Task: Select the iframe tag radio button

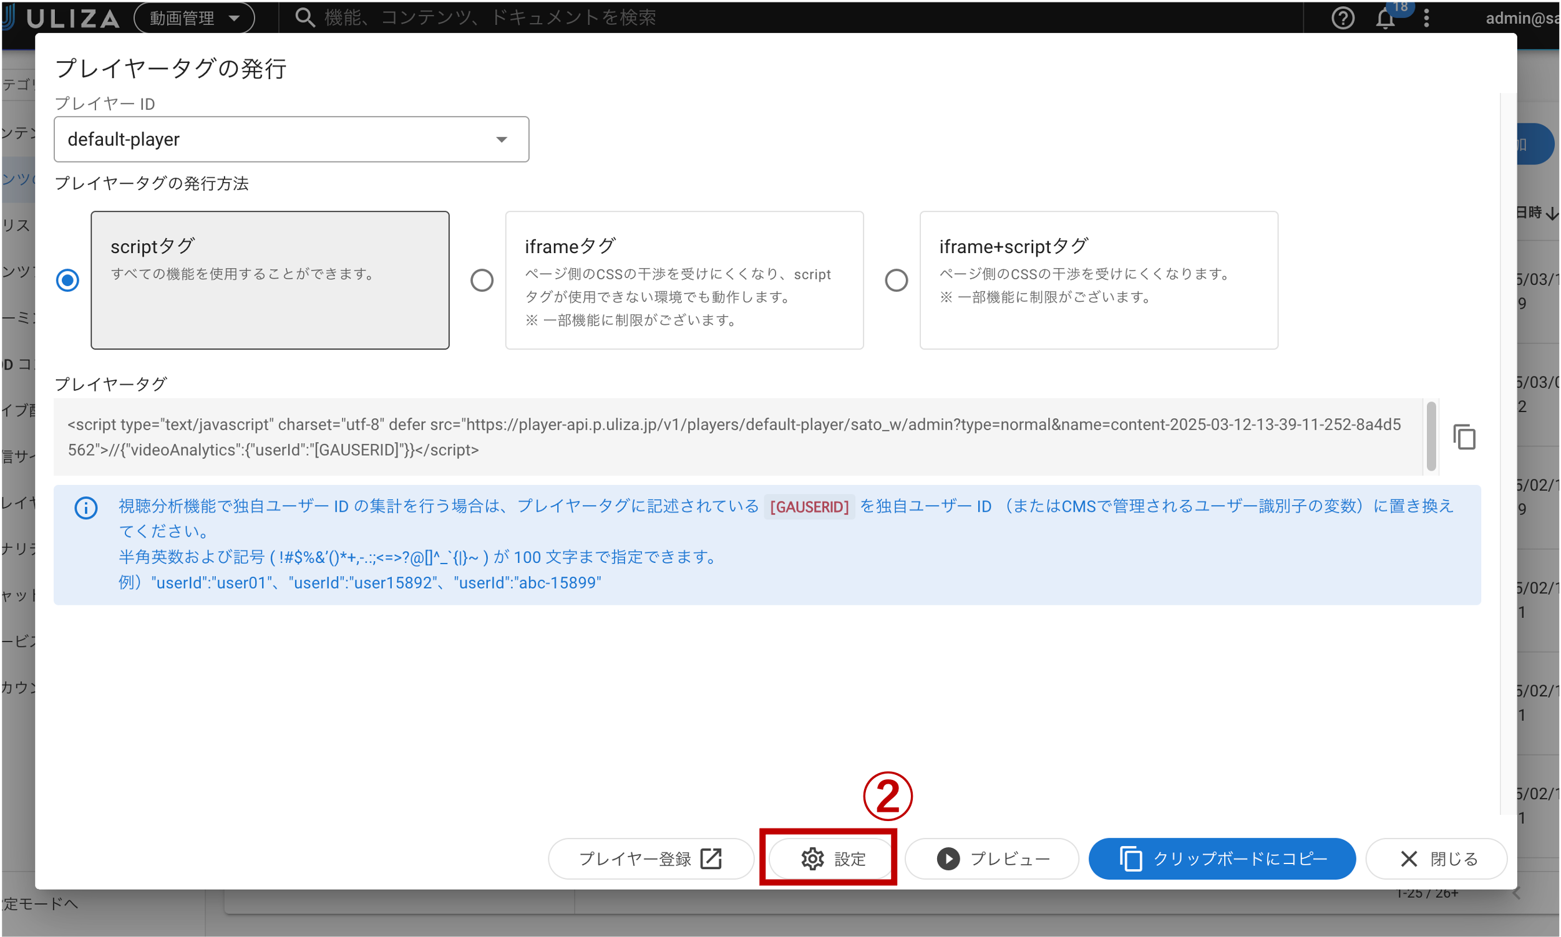Action: coord(482,280)
